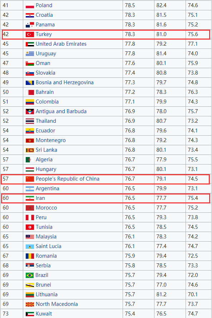Viewport: 212px width, 318px height.
Task: Click the Serbia flag icon
Action: point(30,266)
